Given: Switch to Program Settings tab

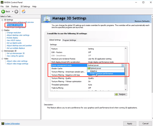Looking at the screenshot, I should point(69,40).
